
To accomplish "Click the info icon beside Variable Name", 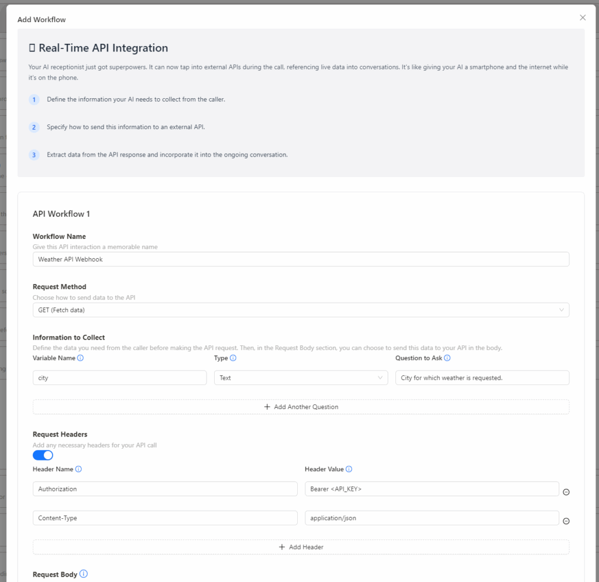I will [80, 358].
